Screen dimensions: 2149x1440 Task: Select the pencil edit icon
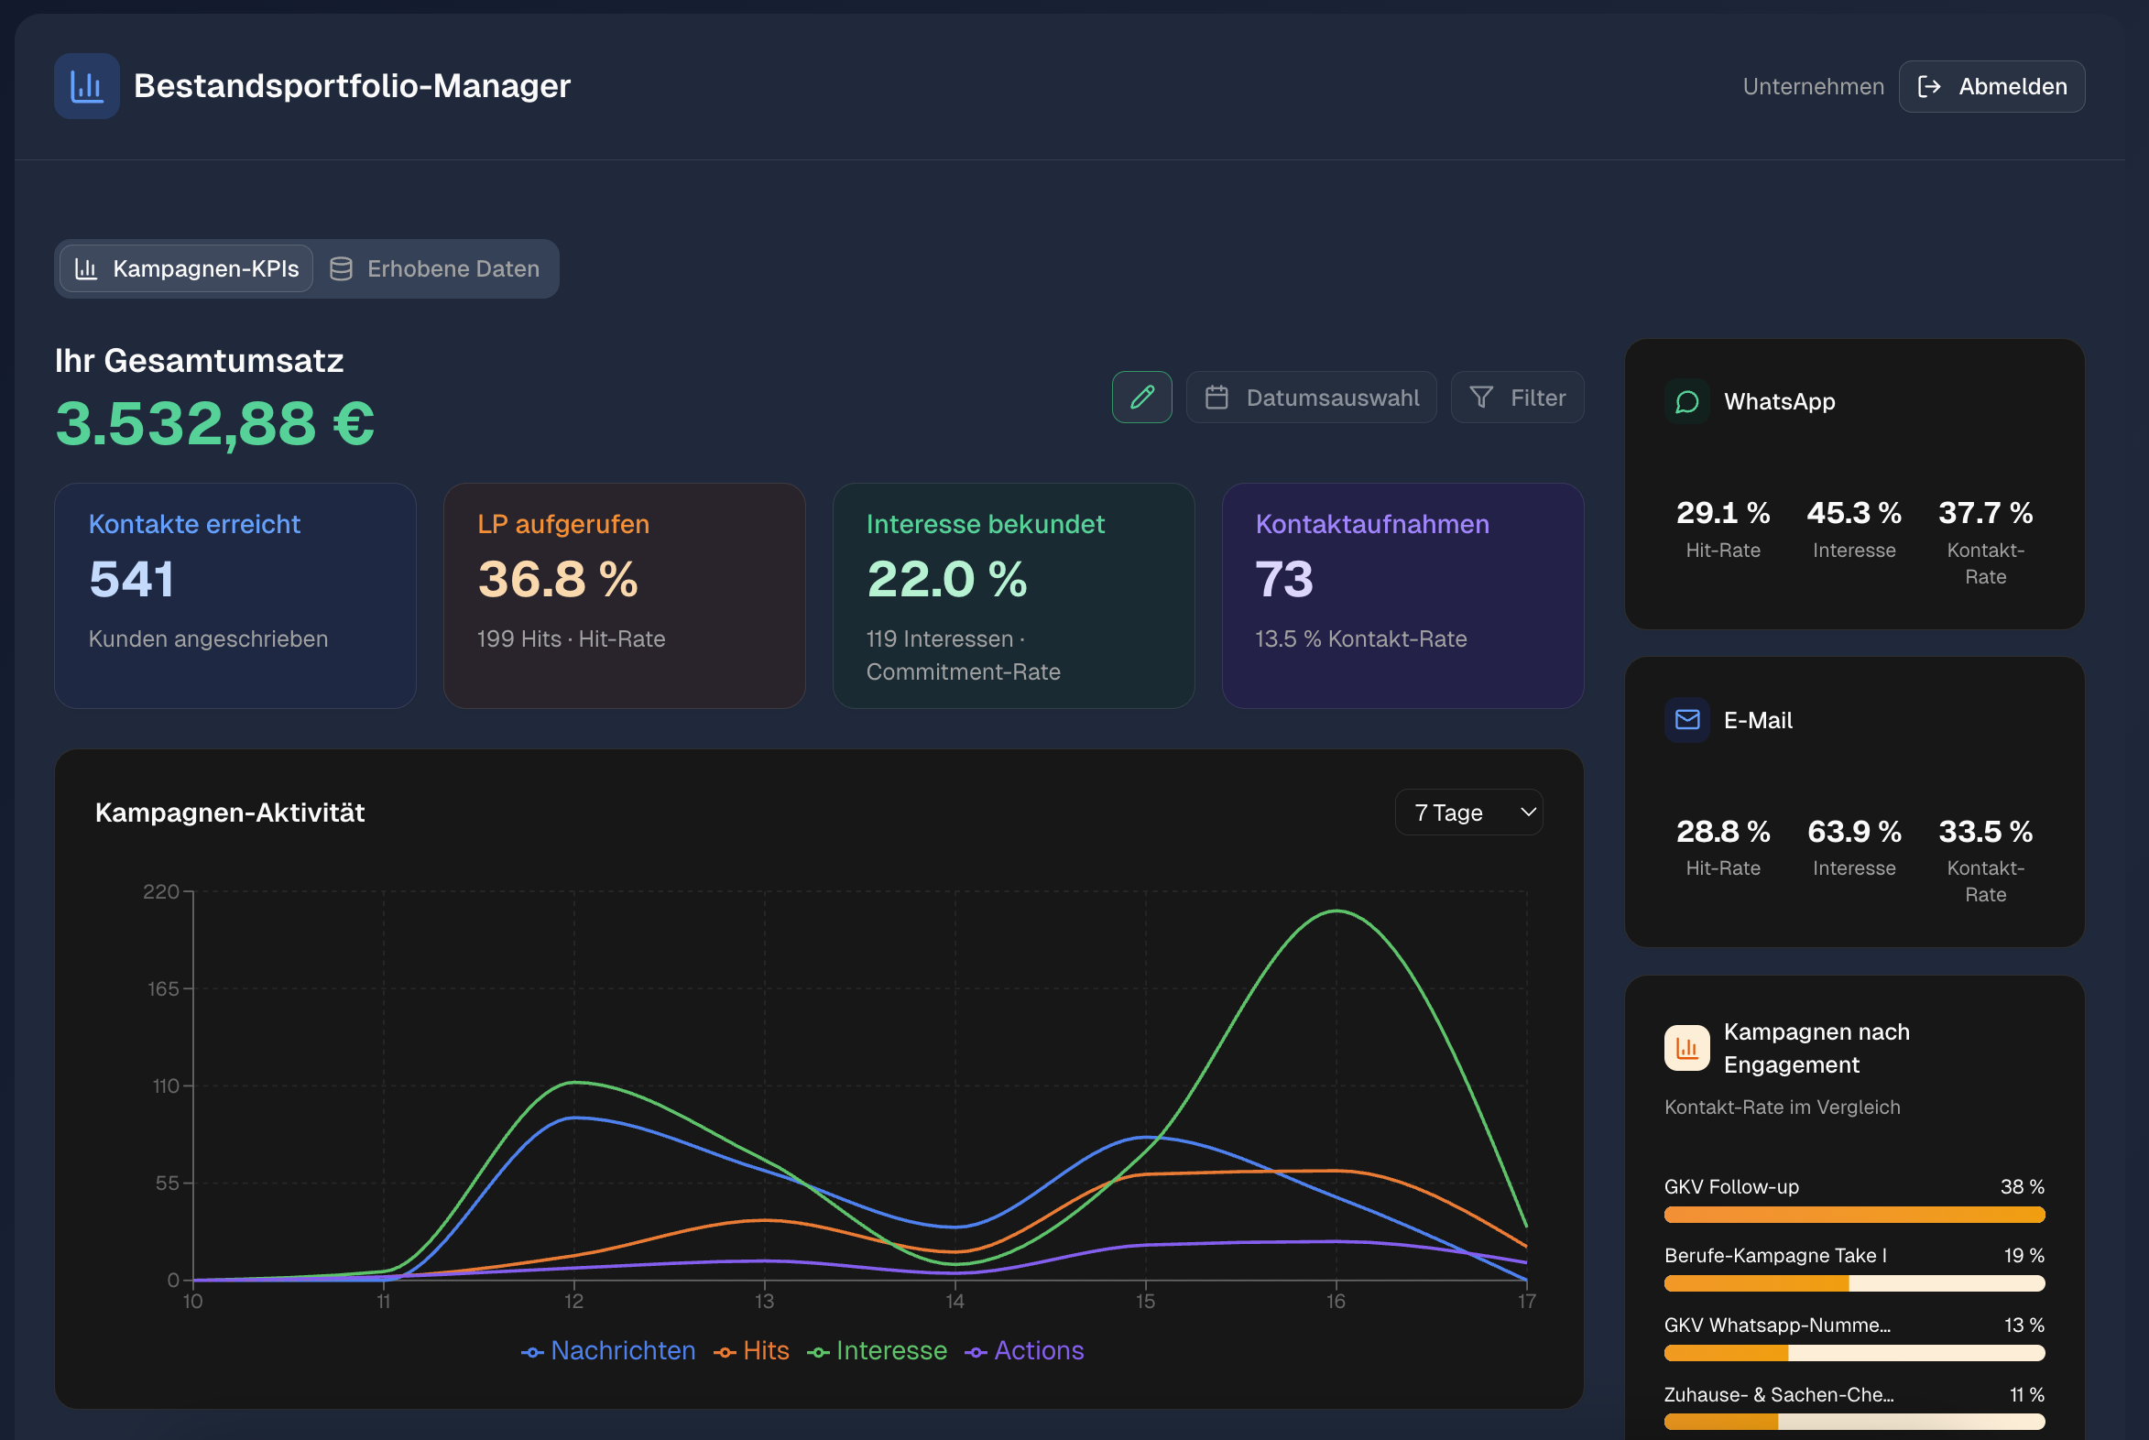tap(1141, 397)
